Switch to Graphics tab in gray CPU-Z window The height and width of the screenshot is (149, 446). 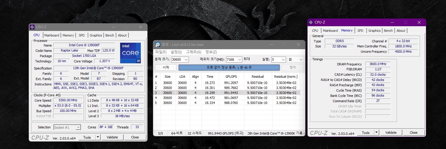click(96, 35)
